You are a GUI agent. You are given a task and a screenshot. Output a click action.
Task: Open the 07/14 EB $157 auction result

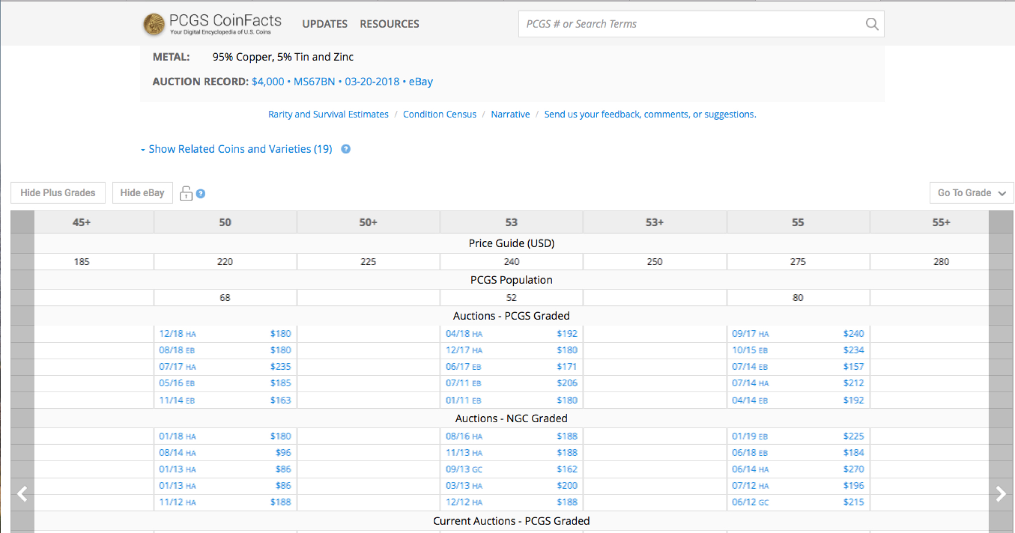click(x=798, y=366)
